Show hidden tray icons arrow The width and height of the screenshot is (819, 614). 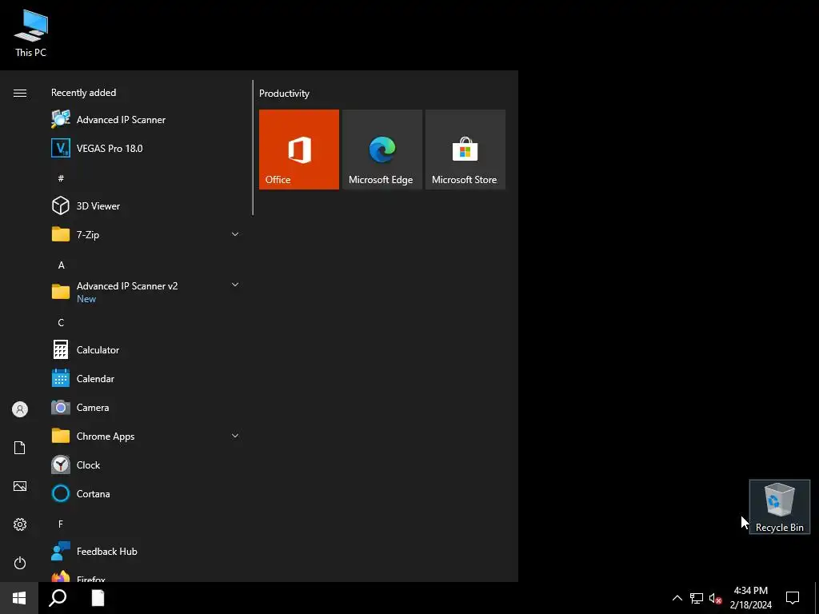pyautogui.click(x=677, y=598)
